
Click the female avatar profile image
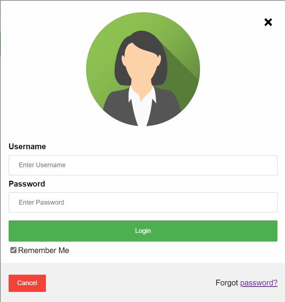coord(143,69)
